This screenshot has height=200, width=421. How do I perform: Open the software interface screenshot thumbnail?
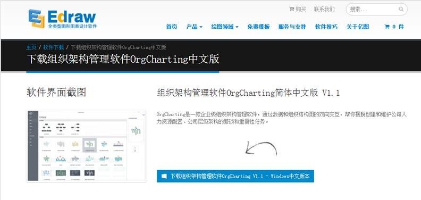[x=87, y=146]
